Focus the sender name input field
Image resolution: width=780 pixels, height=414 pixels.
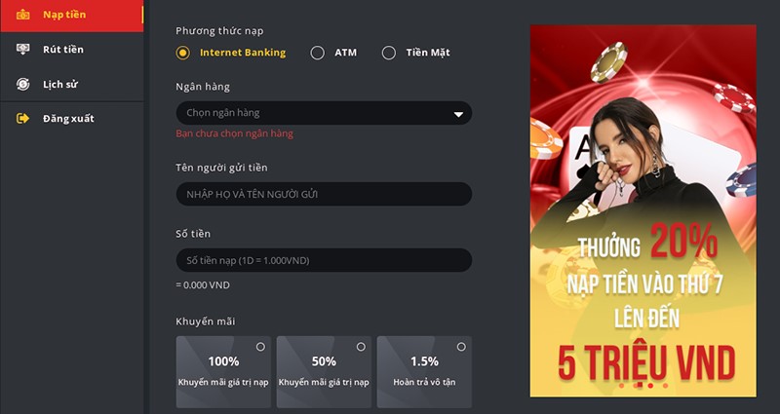(x=324, y=194)
